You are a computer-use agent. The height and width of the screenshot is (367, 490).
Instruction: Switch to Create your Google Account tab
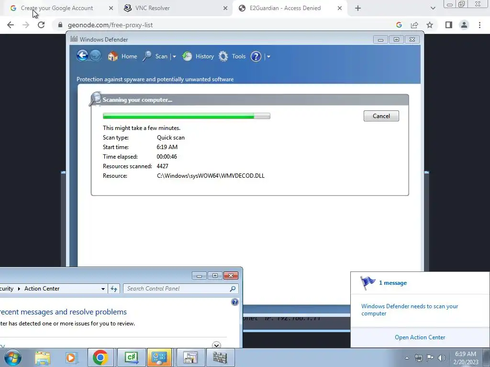[57, 8]
